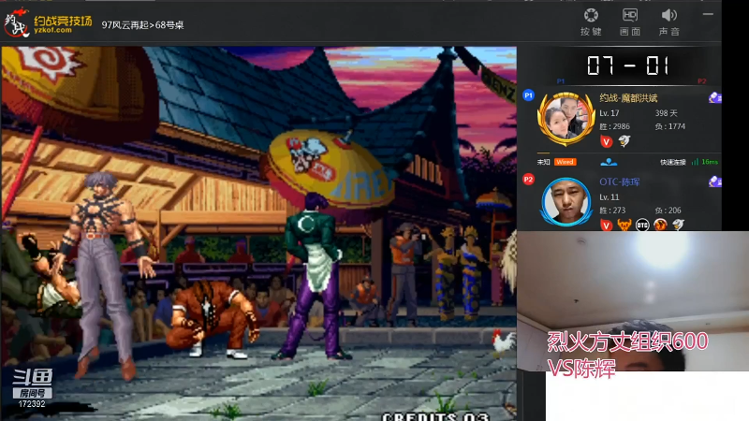Screen dimensions: 749x421
Task: Click P2's 胜: 273 wins stat
Action: 612,210
